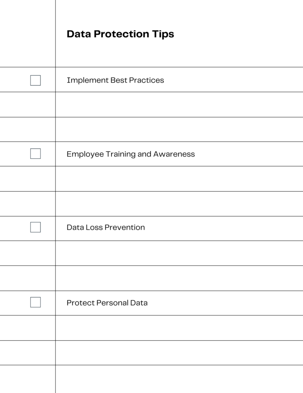Click first empty row below Employee Training

[179, 179]
